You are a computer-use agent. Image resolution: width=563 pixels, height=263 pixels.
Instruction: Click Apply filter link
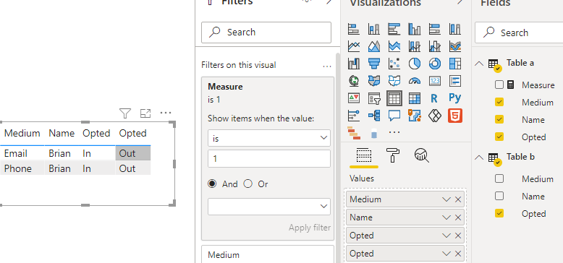point(310,228)
